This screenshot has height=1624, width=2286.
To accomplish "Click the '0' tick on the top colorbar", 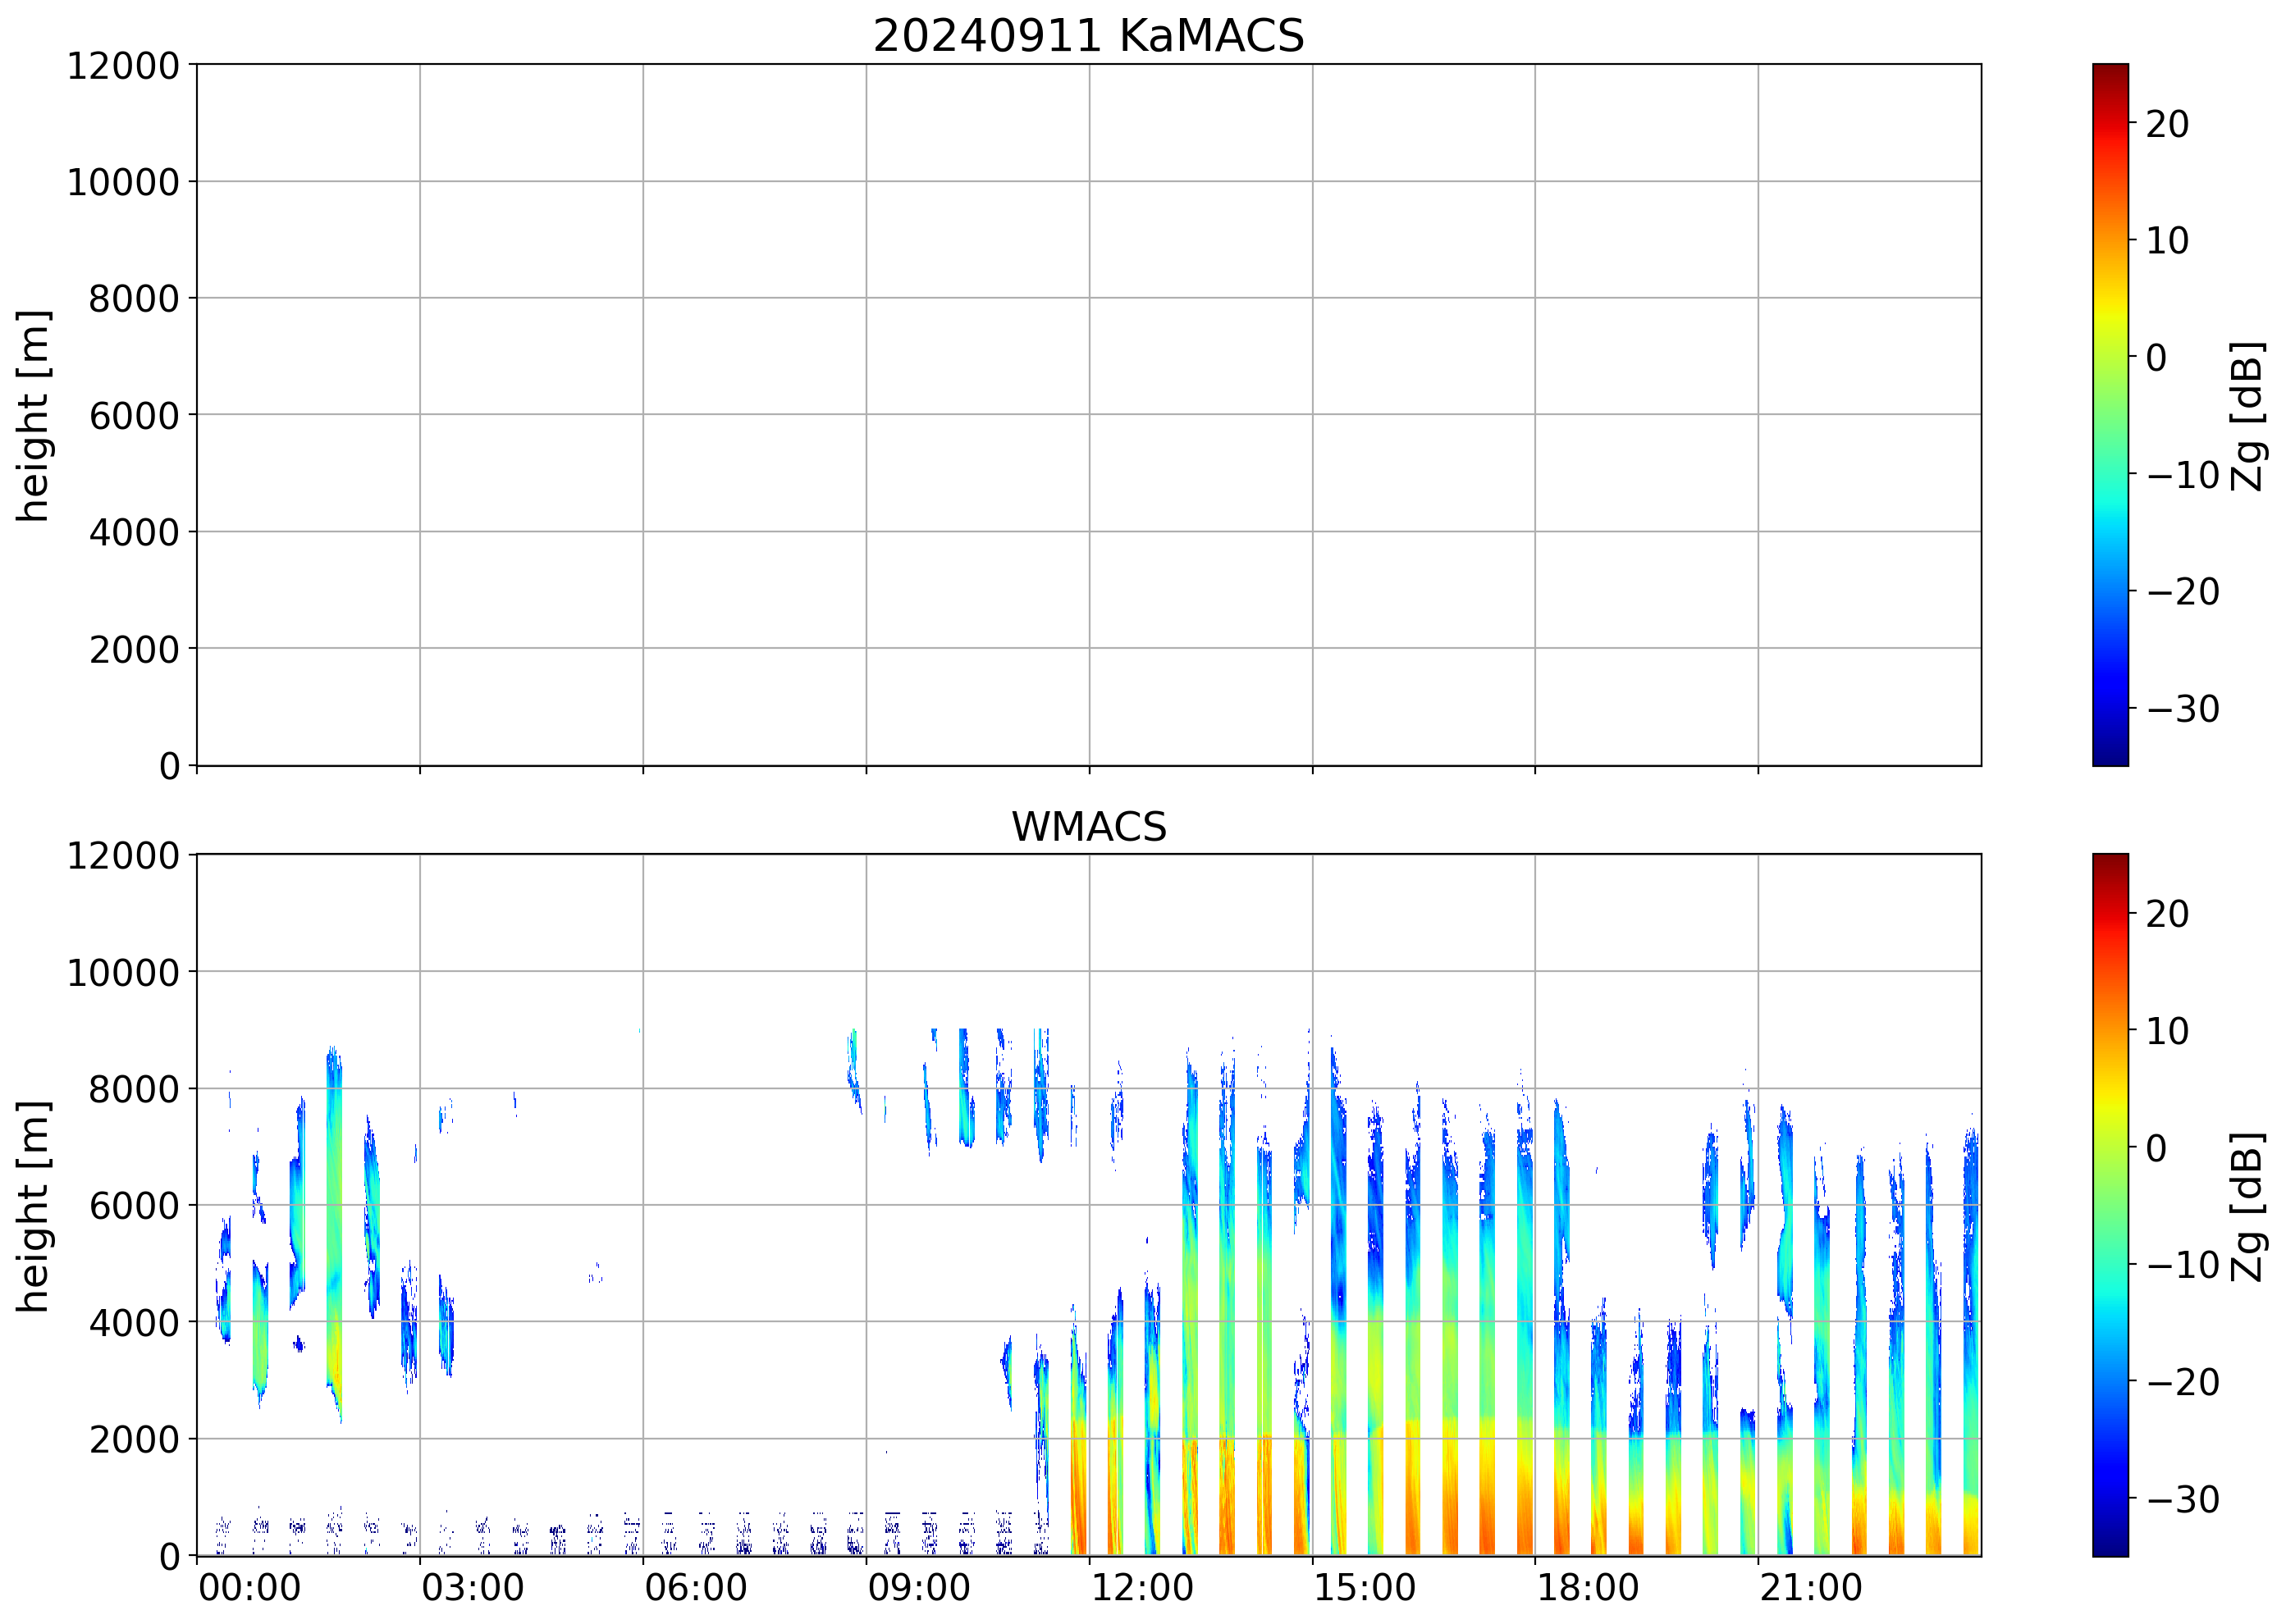I will pyautogui.click(x=2157, y=357).
